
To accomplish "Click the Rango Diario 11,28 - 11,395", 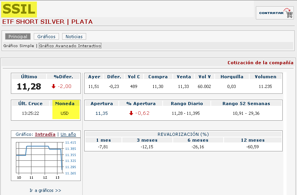I will pyautogui.click(x=186, y=113).
